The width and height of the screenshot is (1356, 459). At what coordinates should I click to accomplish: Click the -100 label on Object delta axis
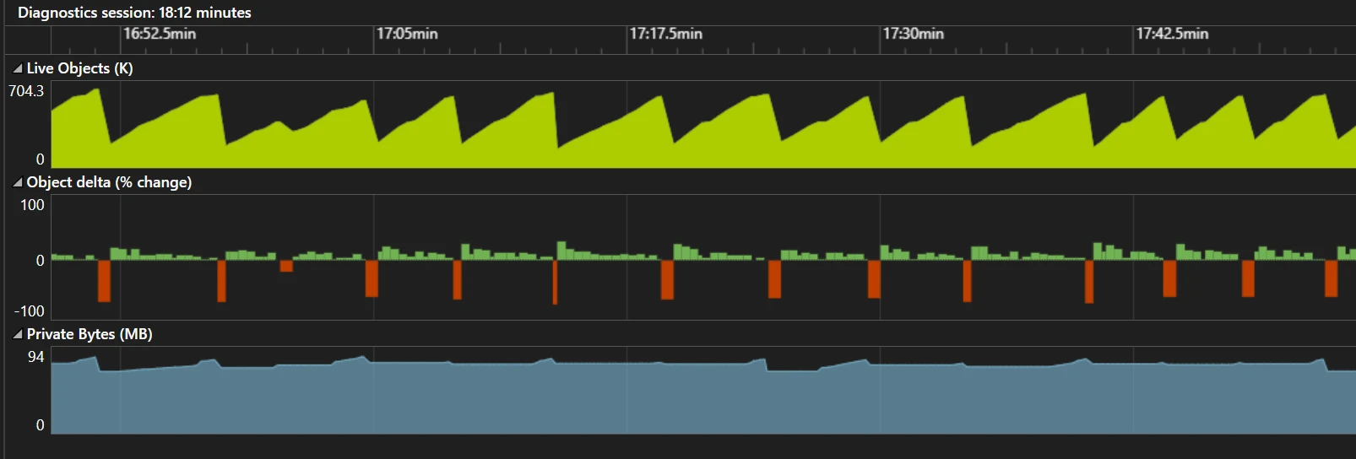click(x=30, y=311)
